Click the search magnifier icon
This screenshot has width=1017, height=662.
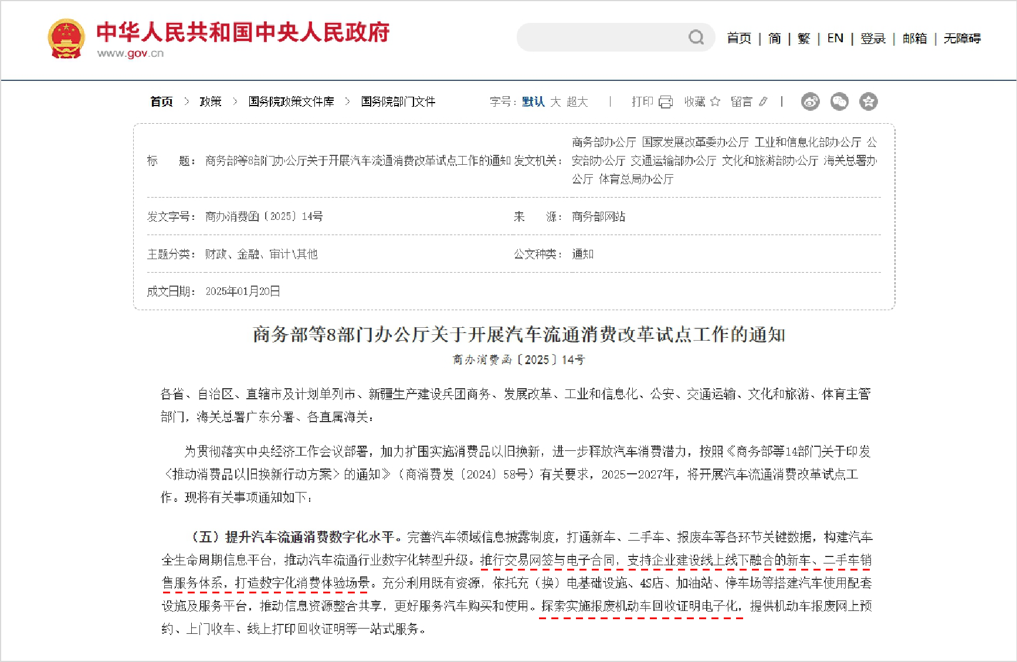pos(696,38)
